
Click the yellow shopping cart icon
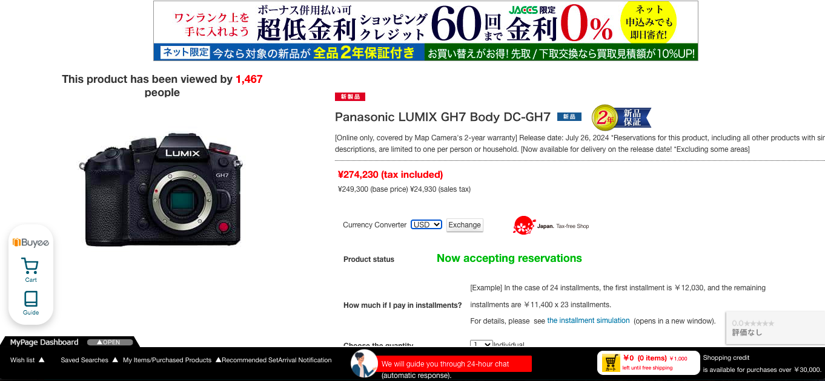coord(611,363)
